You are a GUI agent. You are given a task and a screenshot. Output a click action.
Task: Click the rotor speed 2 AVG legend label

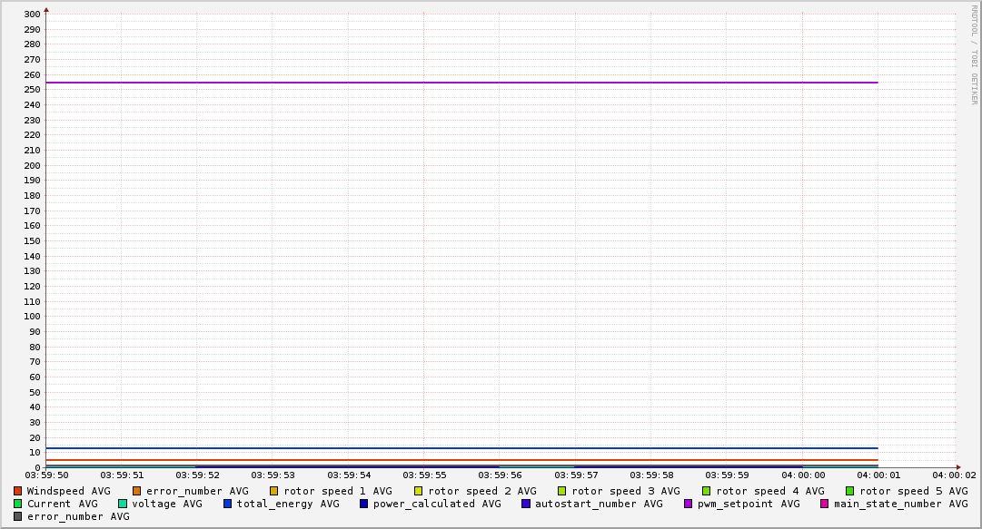(481, 491)
